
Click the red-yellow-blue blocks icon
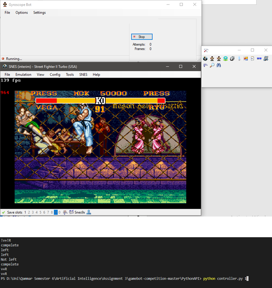(x=246, y=58)
